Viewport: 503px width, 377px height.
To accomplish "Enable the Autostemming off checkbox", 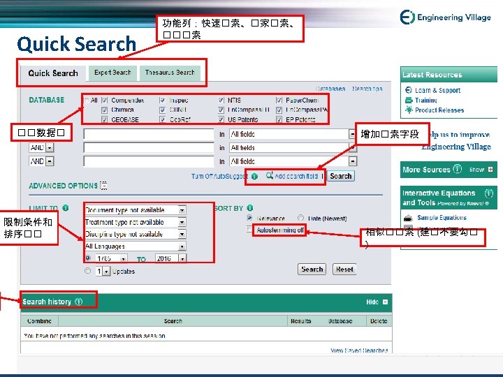I will (249, 229).
